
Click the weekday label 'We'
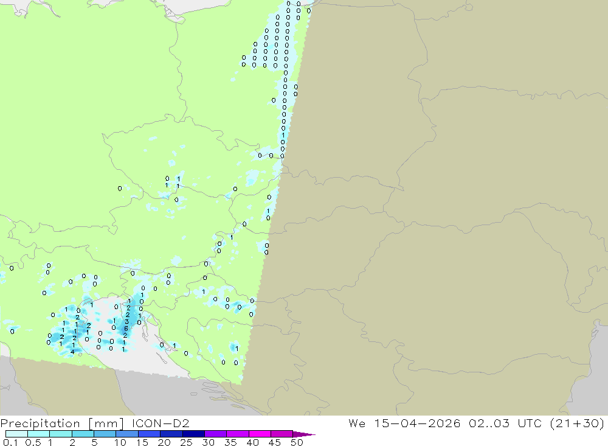pos(357,423)
